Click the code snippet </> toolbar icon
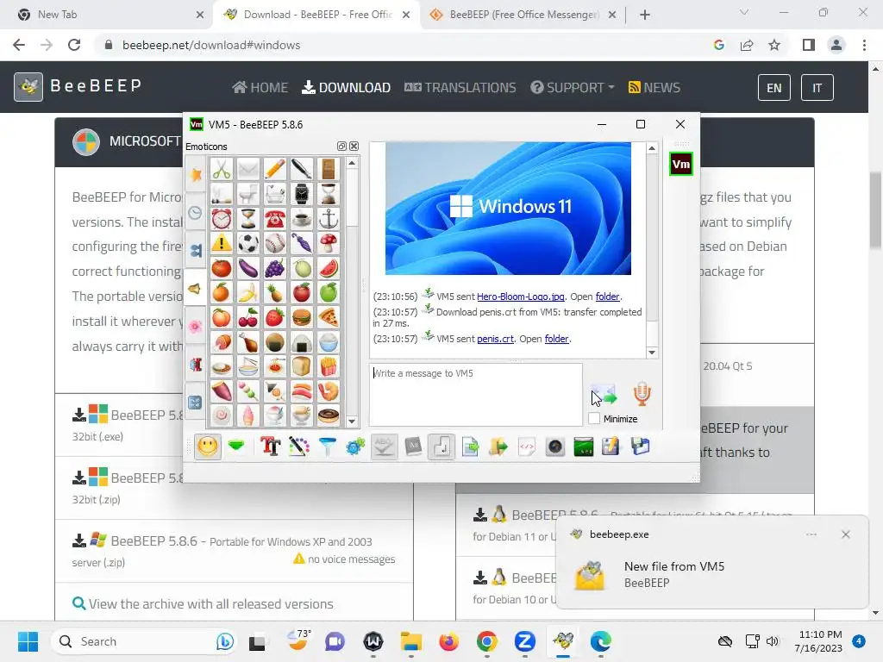Viewport: 883px width, 662px height. [x=527, y=447]
